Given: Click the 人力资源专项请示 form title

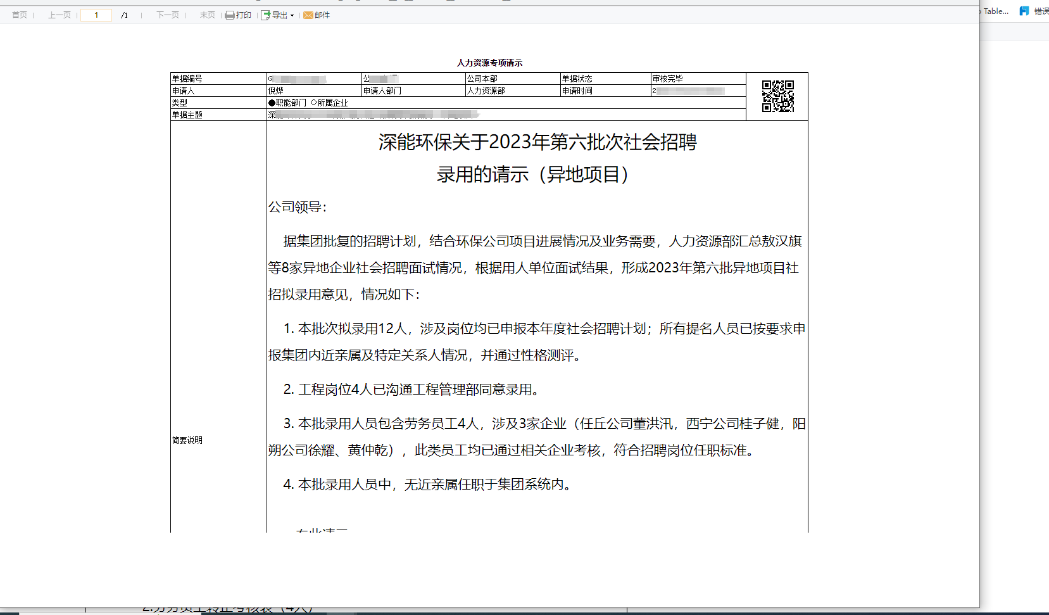Looking at the screenshot, I should (x=489, y=63).
